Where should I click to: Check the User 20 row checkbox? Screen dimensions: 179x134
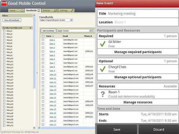point(43,113)
